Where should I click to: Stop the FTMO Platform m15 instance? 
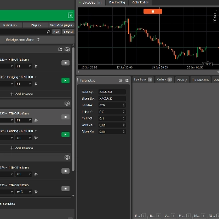pos(65,188)
